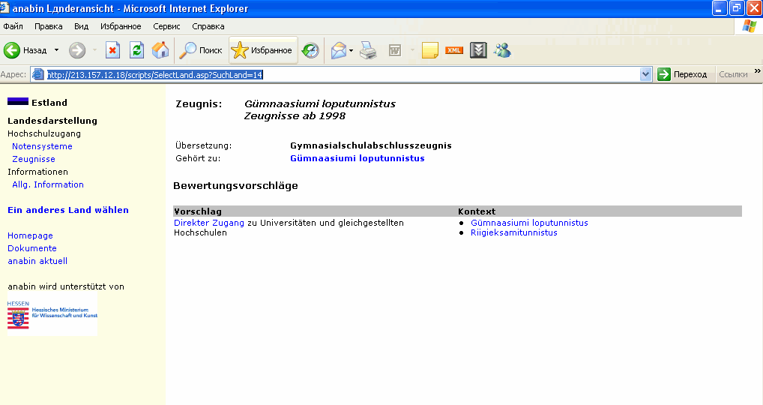Open the Избранное menu in menu bar
This screenshot has height=405, width=763.
tap(121, 26)
